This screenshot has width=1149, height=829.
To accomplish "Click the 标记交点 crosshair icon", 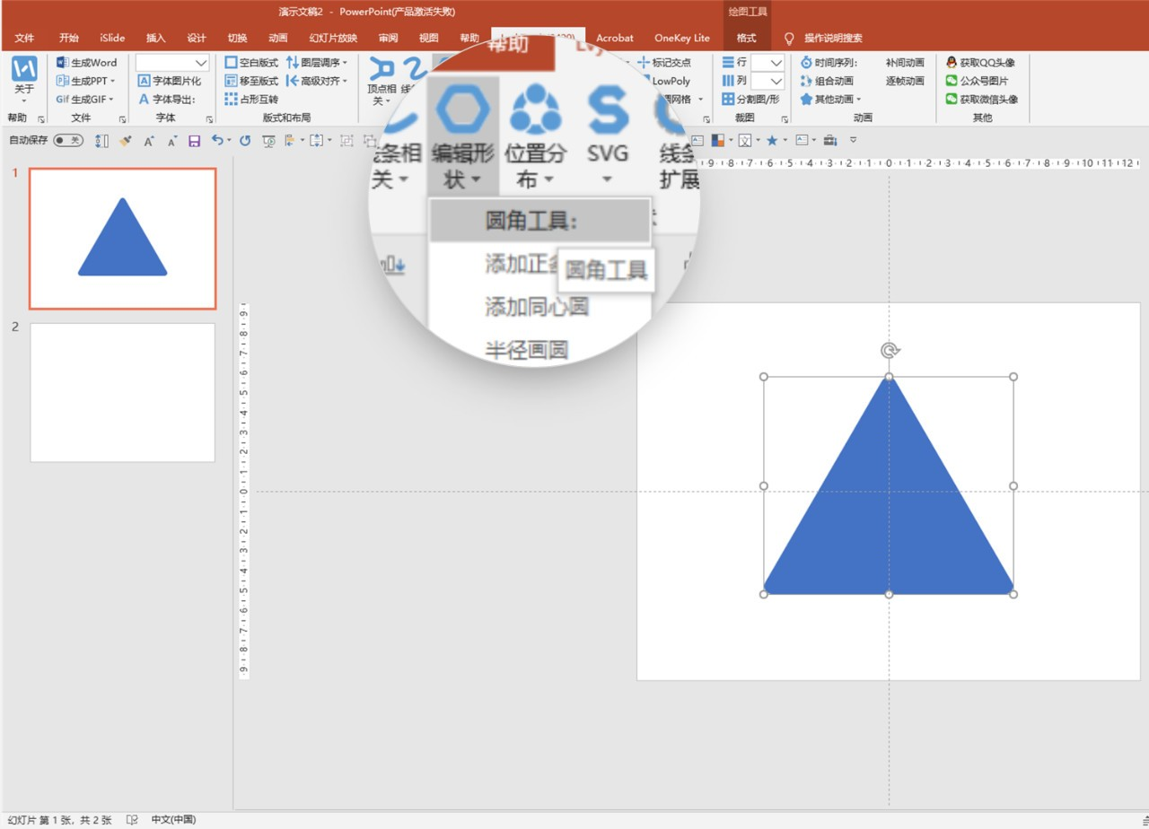I will pyautogui.click(x=643, y=63).
